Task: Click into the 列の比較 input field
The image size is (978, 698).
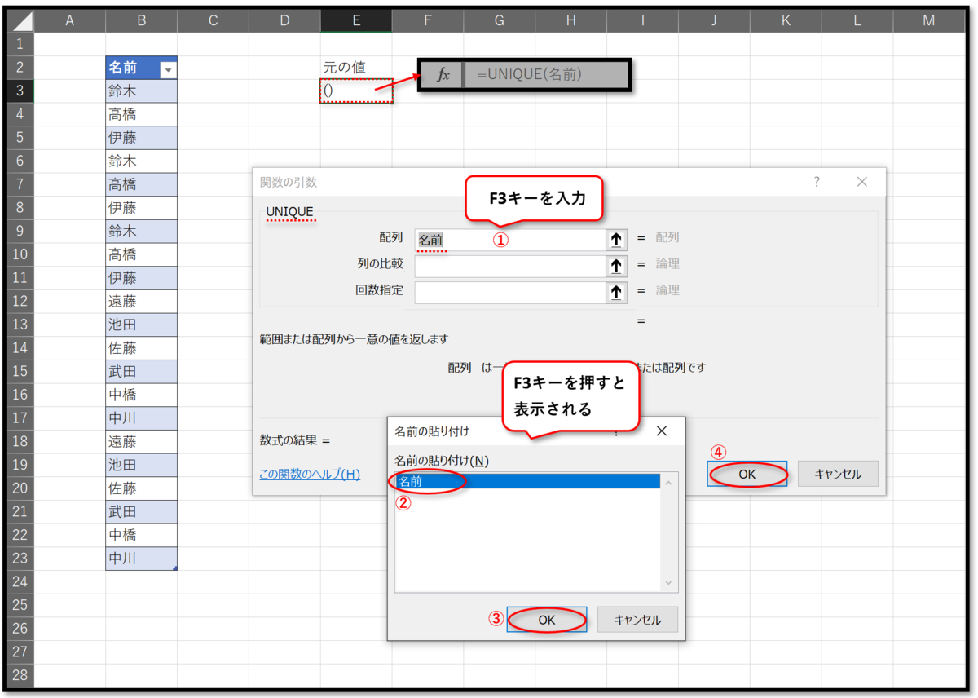Action: point(509,266)
